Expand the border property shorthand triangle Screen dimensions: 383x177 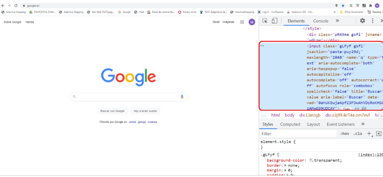tap(285, 166)
